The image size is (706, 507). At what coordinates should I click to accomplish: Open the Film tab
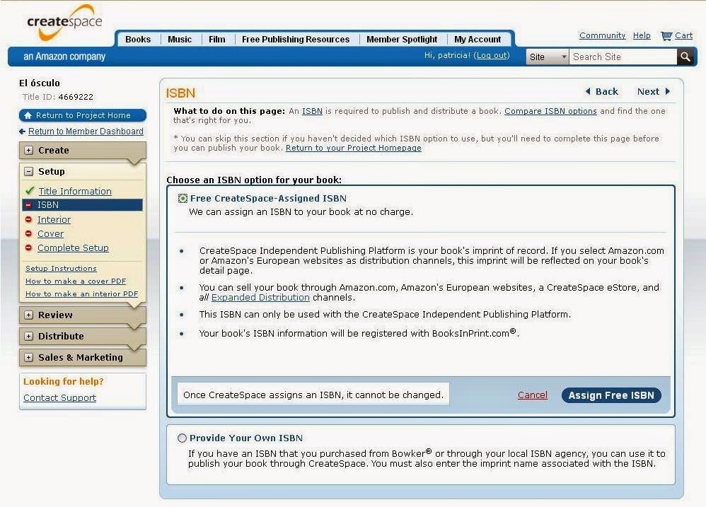pyautogui.click(x=216, y=39)
